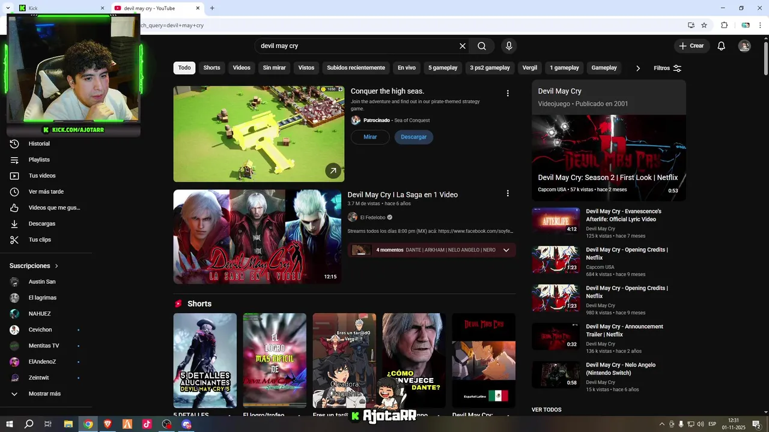Open the ¿Cómo envejece Dante? short
Screen dimensions: 769x432
[x=414, y=361]
